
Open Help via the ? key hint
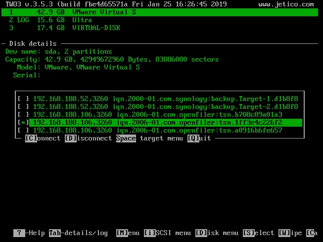point(29,233)
